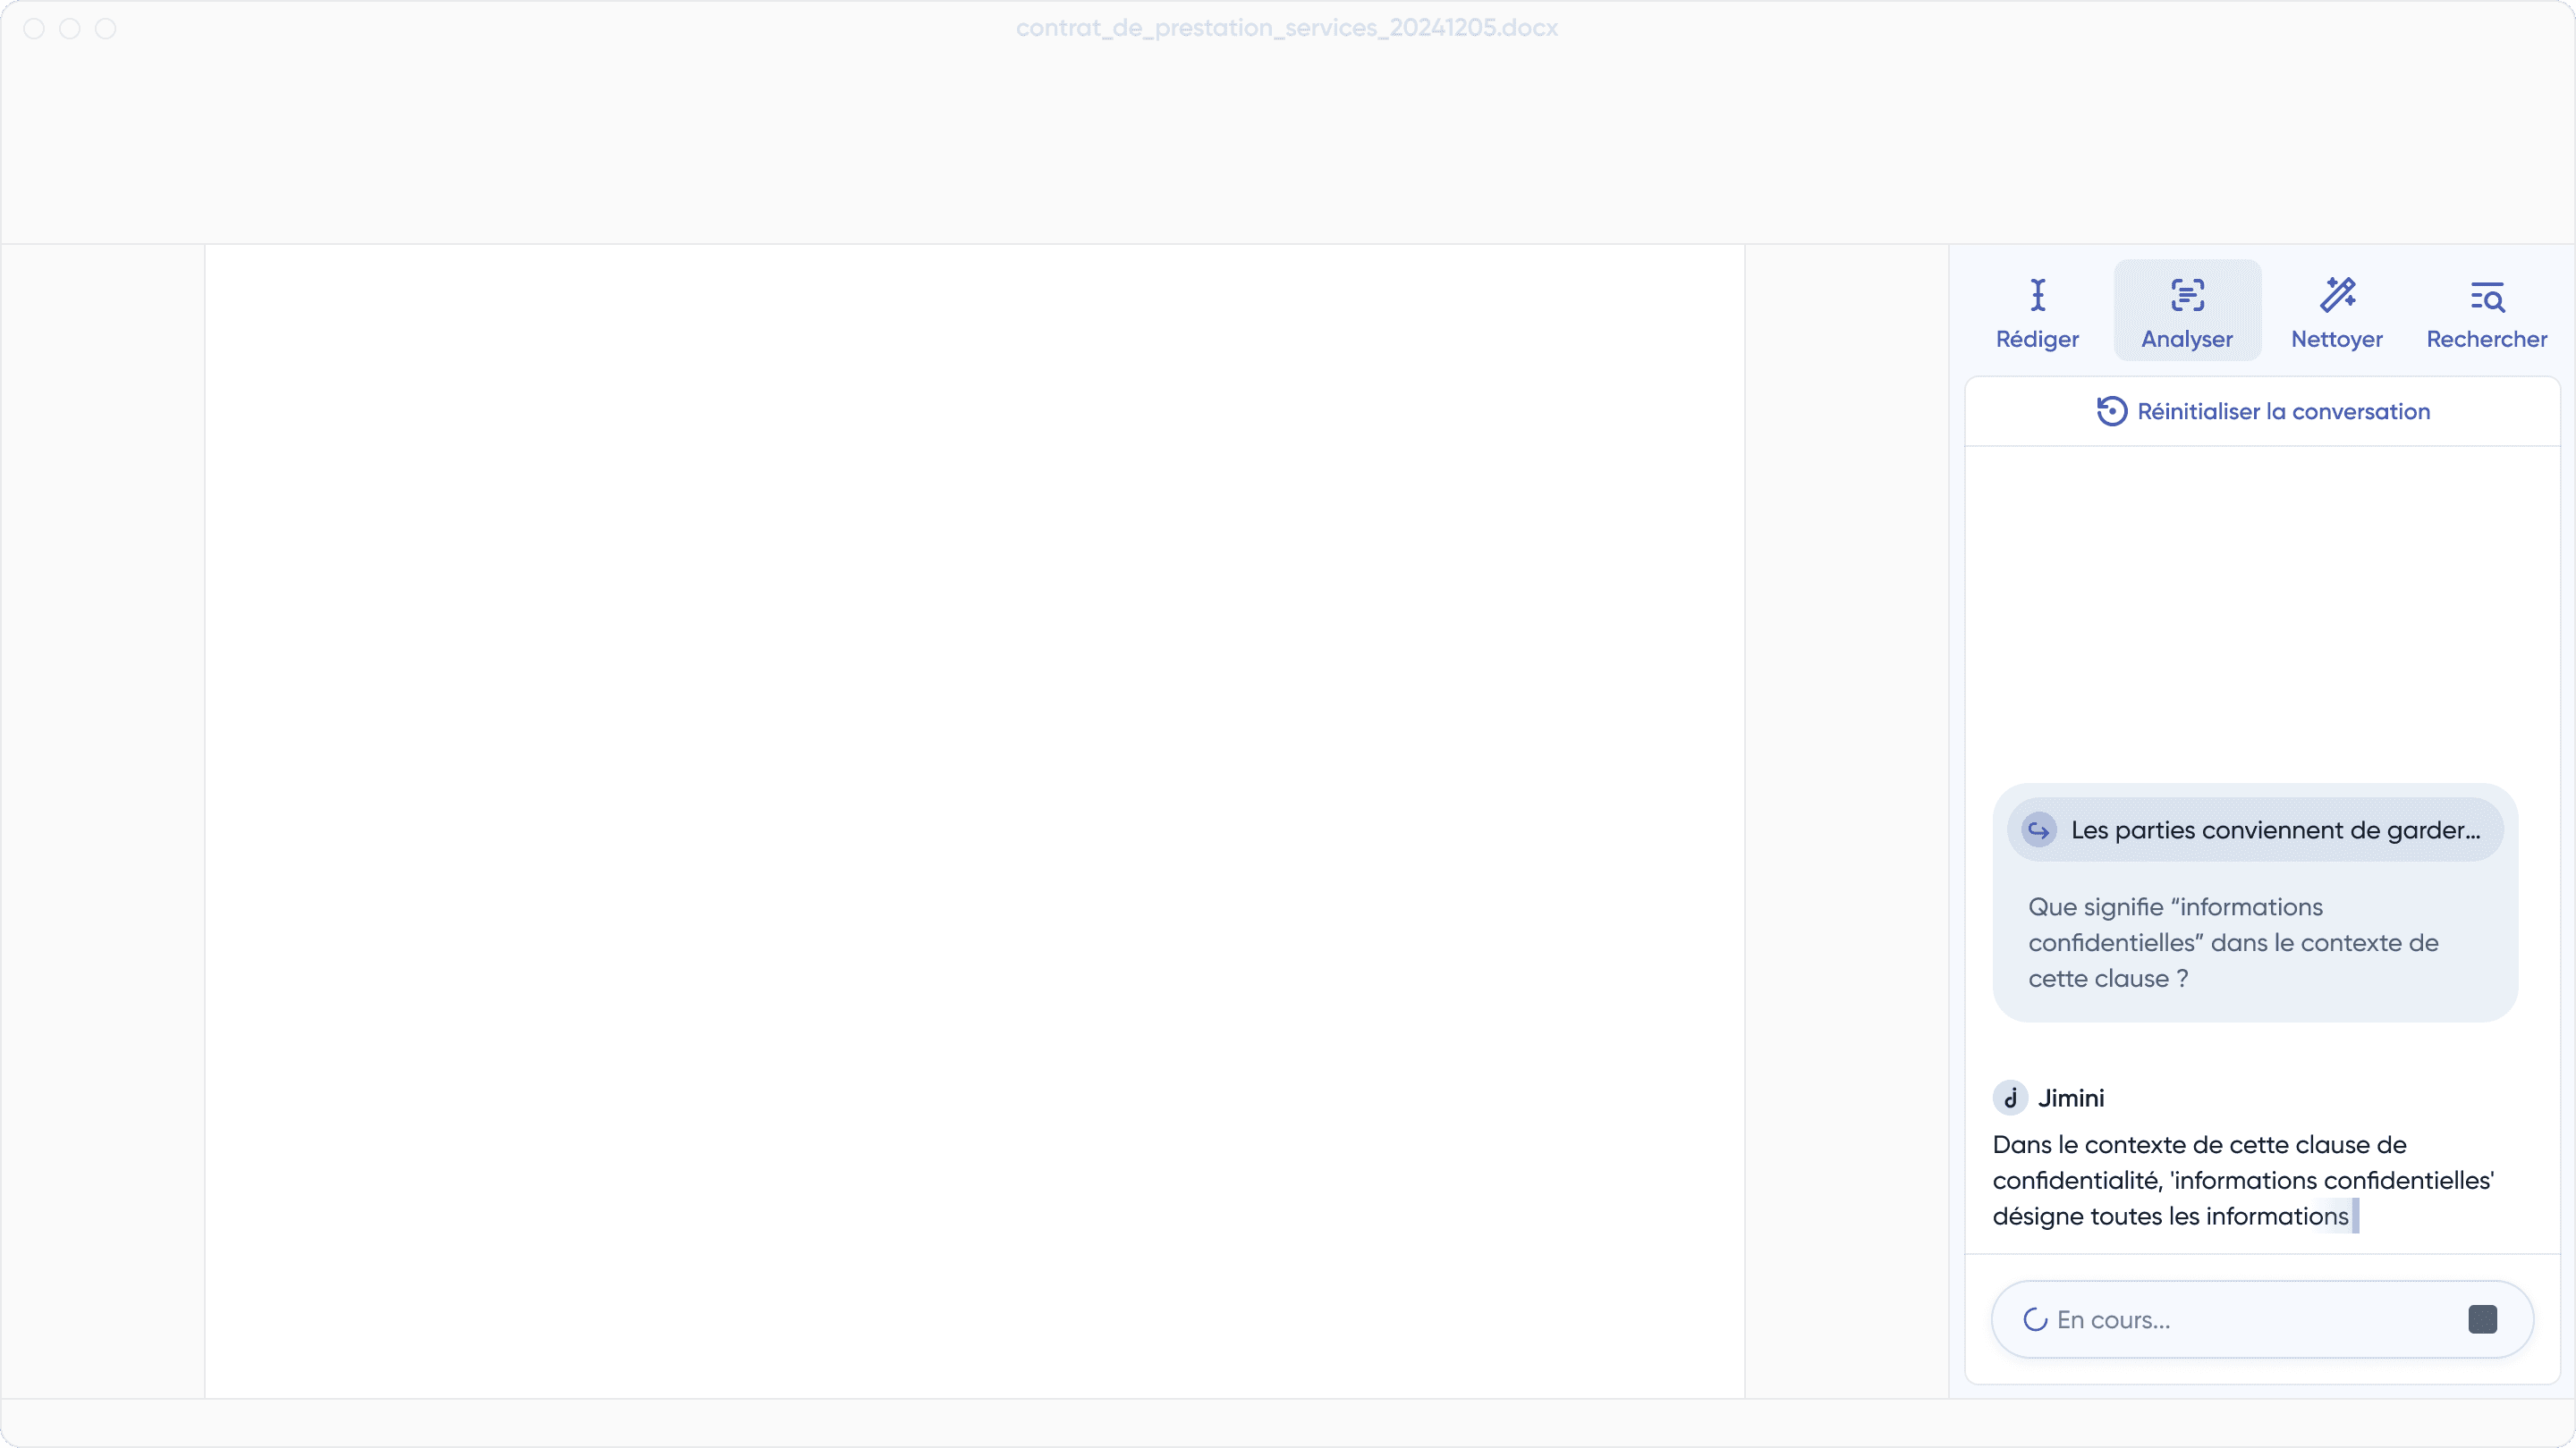Click the reset conversation circular arrow icon
2576x1448 pixels.
[2111, 412]
